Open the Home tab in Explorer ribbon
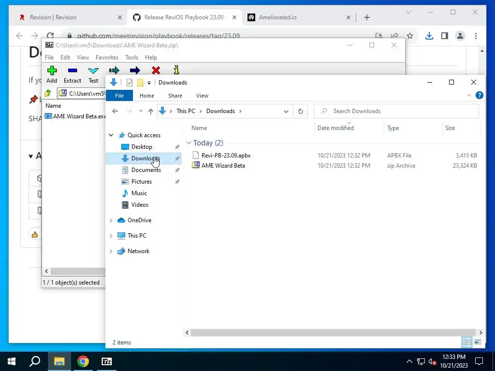This screenshot has width=495, height=371. 147,96
